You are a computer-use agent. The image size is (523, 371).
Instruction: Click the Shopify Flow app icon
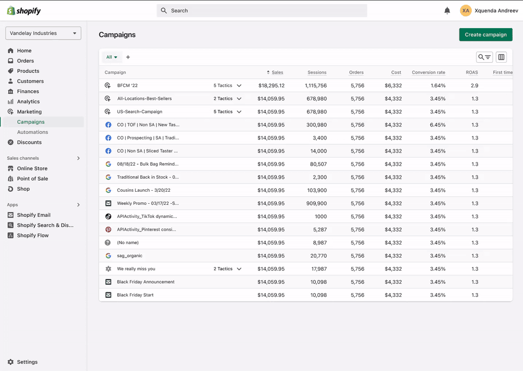coord(10,235)
